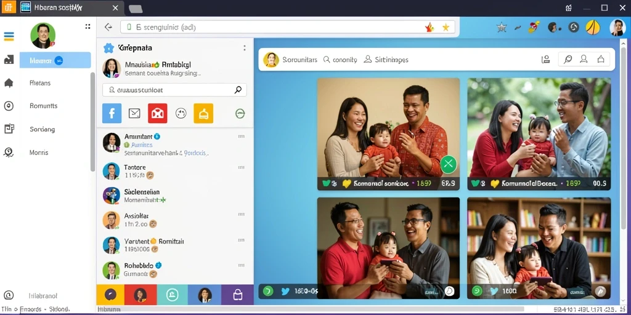631x315 pixels.
Task: Click the gray star icon in top toolbar
Action: click(502, 27)
